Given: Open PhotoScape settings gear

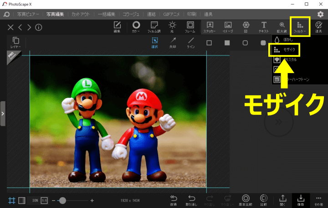Looking at the screenshot, I should coord(320,14).
